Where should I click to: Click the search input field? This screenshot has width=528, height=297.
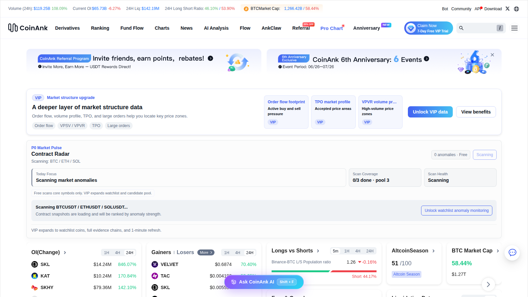click(481, 28)
